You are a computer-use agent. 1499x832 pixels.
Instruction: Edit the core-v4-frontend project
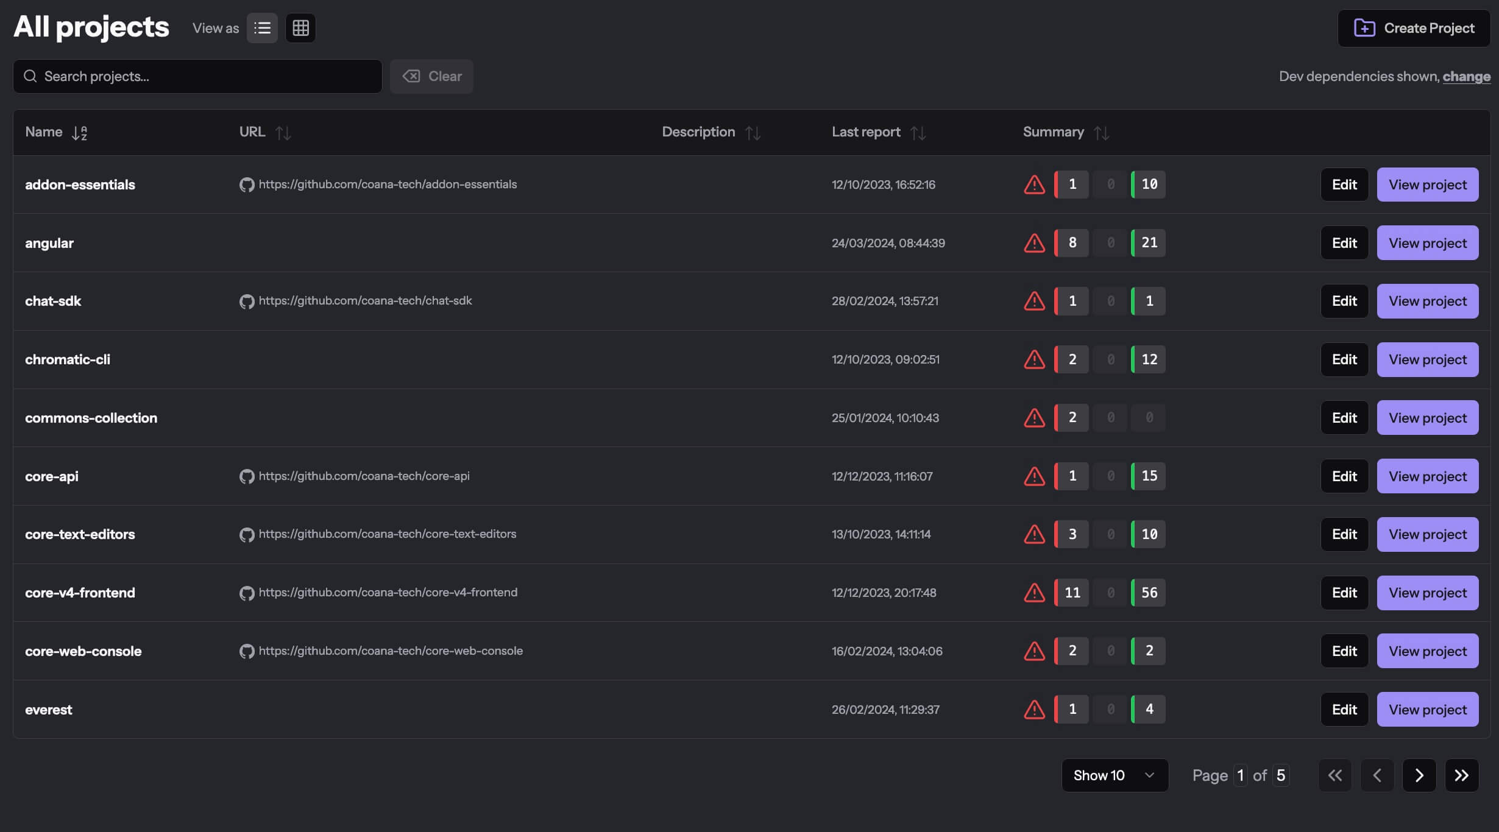tap(1344, 592)
